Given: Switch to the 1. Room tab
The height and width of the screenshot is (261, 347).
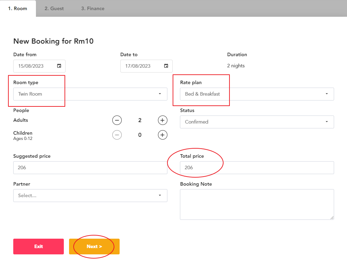Looking at the screenshot, I should point(18,8).
